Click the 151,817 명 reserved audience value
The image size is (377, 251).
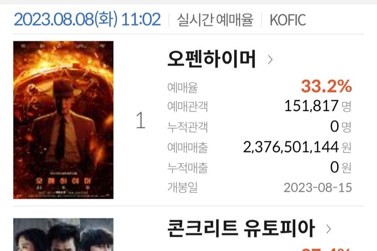(318, 106)
